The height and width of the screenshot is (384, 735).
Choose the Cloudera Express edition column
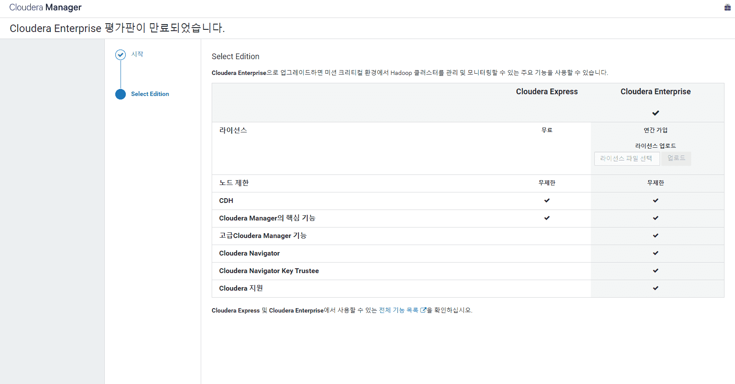[547, 92]
